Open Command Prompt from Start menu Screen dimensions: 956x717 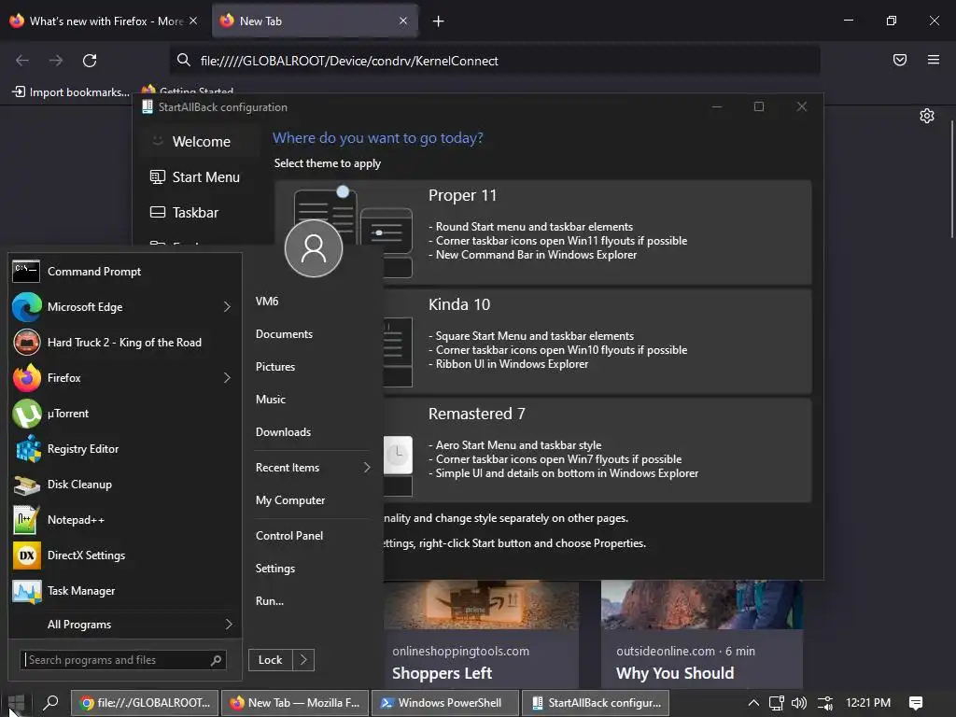click(125, 272)
